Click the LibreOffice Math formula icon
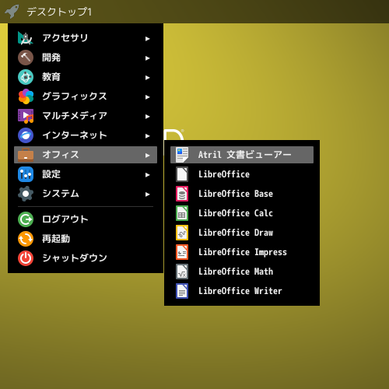Image resolution: width=389 pixels, height=389 pixels. [182, 272]
